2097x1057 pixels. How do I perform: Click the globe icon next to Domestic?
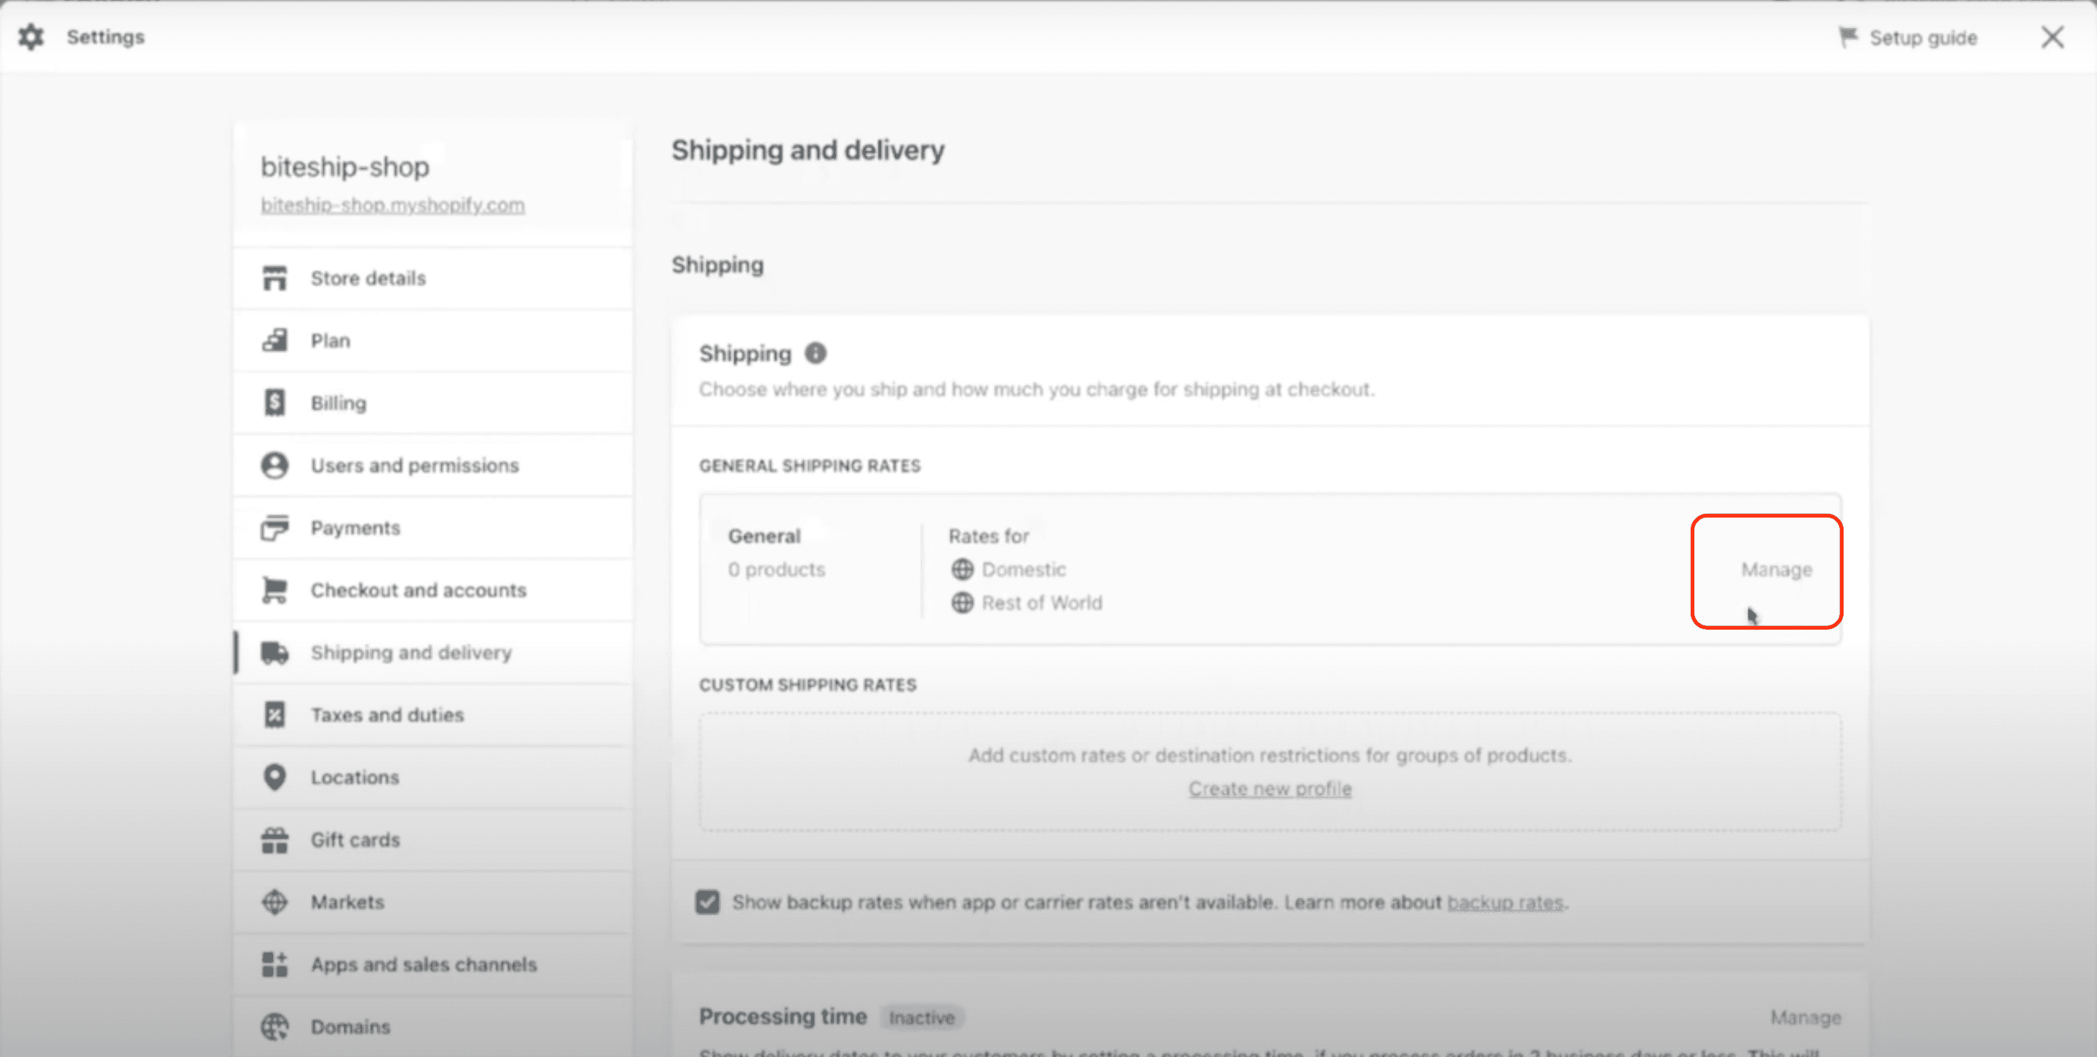962,569
